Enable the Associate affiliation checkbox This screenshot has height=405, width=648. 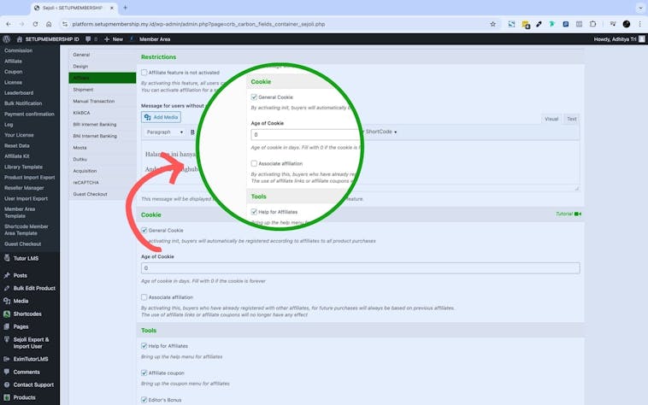(144, 297)
